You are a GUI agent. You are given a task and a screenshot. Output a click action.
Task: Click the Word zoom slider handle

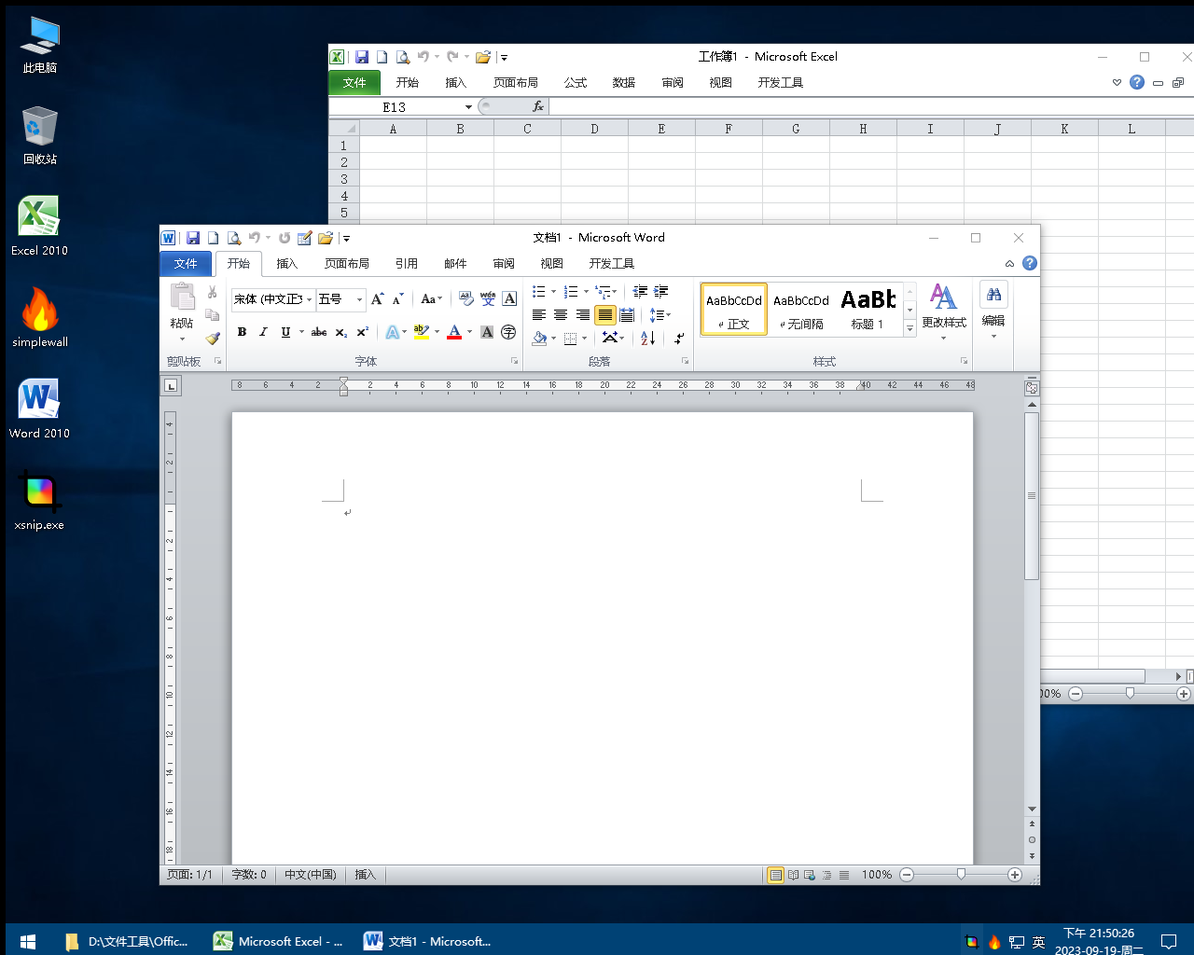[x=961, y=875]
